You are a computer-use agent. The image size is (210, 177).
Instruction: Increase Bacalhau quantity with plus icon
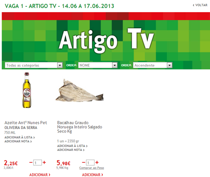[97, 163]
